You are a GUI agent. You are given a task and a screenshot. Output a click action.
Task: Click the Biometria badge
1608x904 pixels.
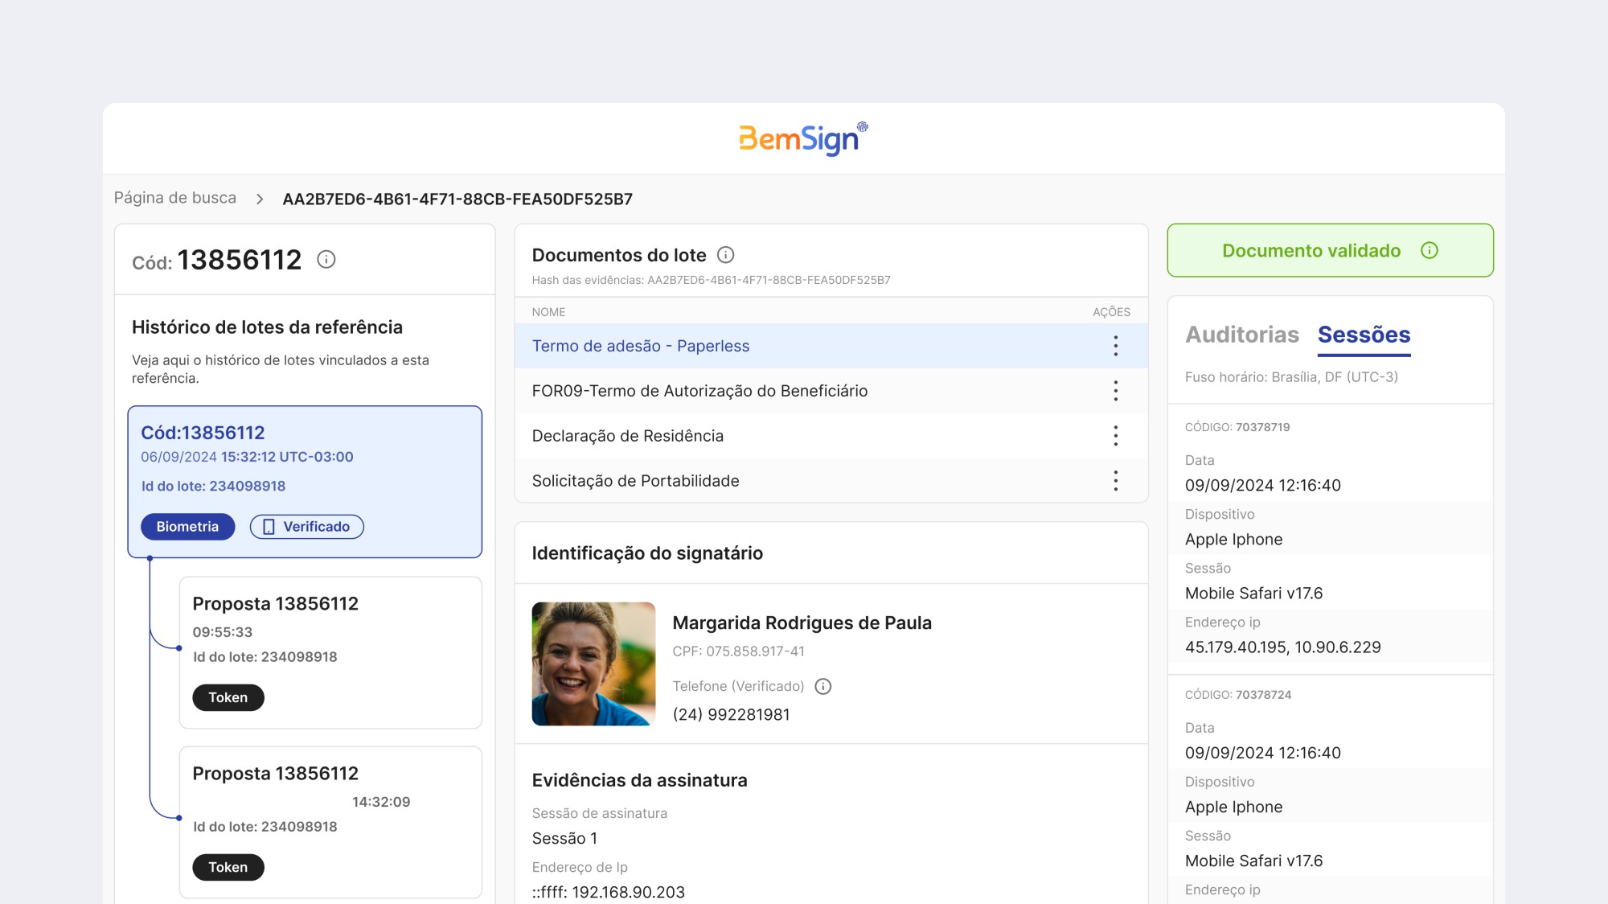click(187, 527)
